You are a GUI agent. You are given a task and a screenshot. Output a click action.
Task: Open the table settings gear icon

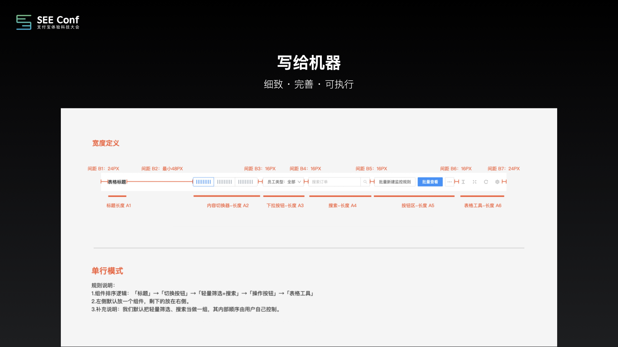click(x=497, y=182)
